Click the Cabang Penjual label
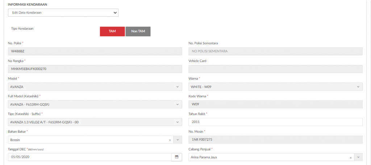371x165 pixels. pyautogui.click(x=200, y=149)
